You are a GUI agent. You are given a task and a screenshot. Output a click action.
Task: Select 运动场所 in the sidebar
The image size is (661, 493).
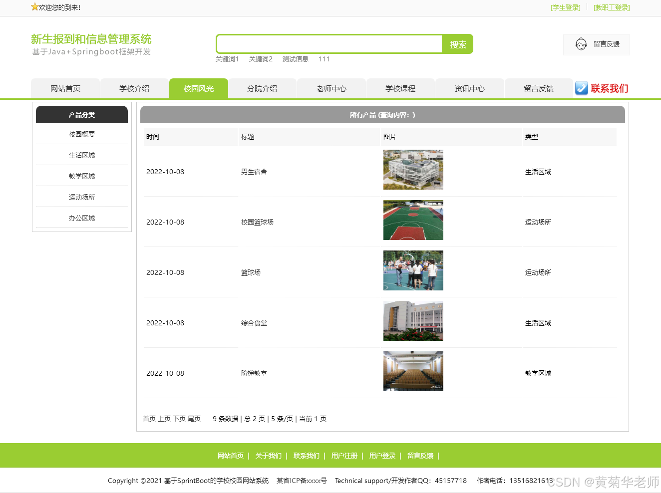81,197
